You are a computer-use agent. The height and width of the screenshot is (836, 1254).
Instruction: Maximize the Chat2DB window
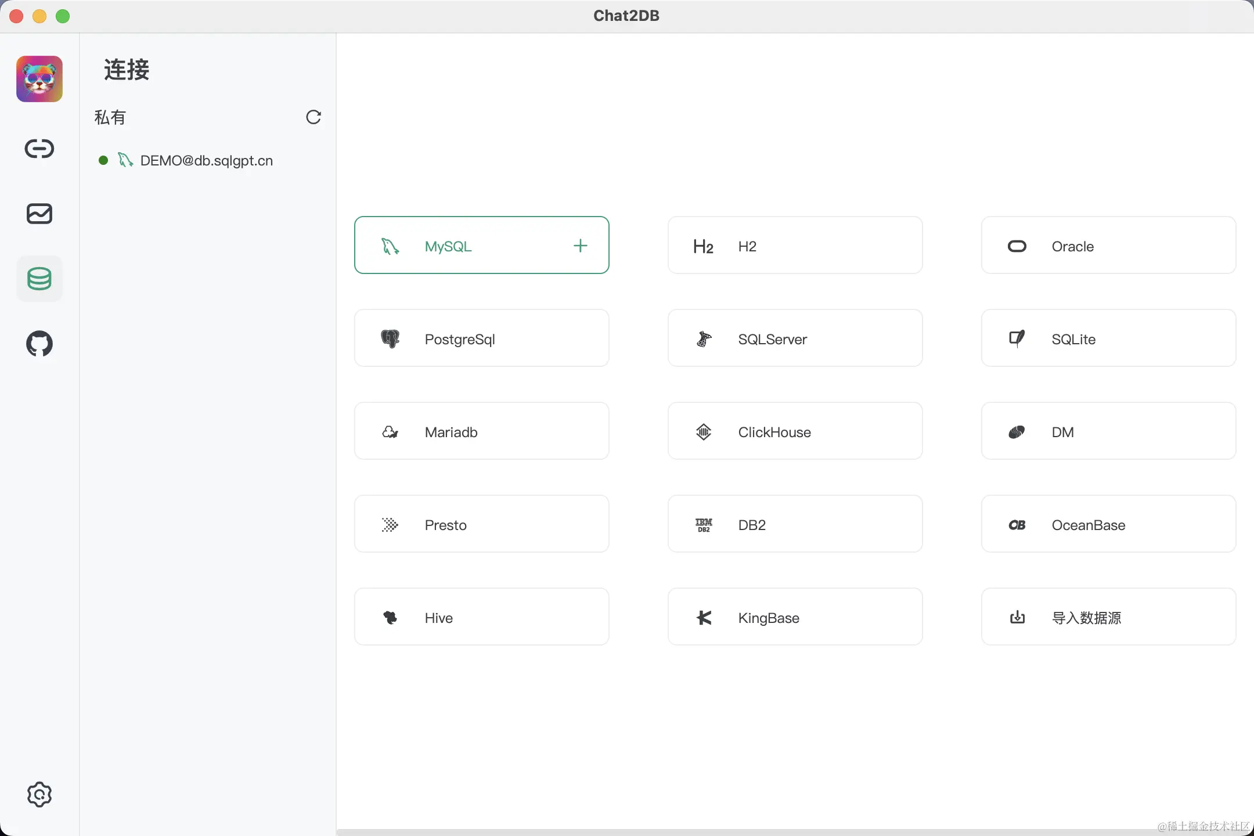[63, 16]
